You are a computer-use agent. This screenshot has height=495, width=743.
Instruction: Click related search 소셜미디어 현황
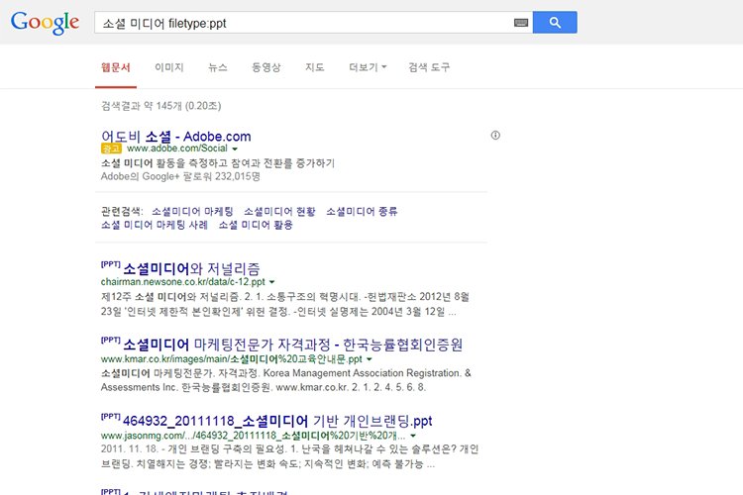click(279, 211)
